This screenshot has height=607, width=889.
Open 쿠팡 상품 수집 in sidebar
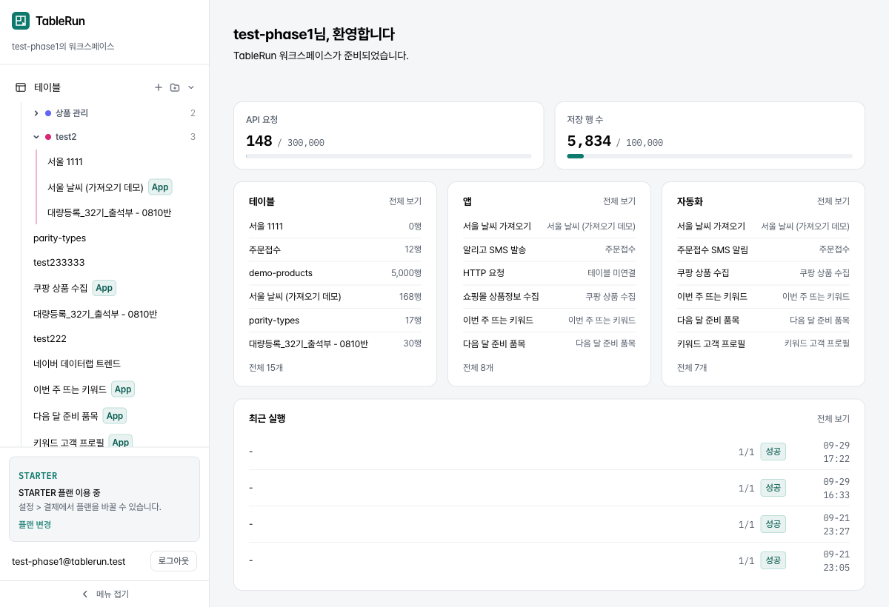[x=61, y=288]
